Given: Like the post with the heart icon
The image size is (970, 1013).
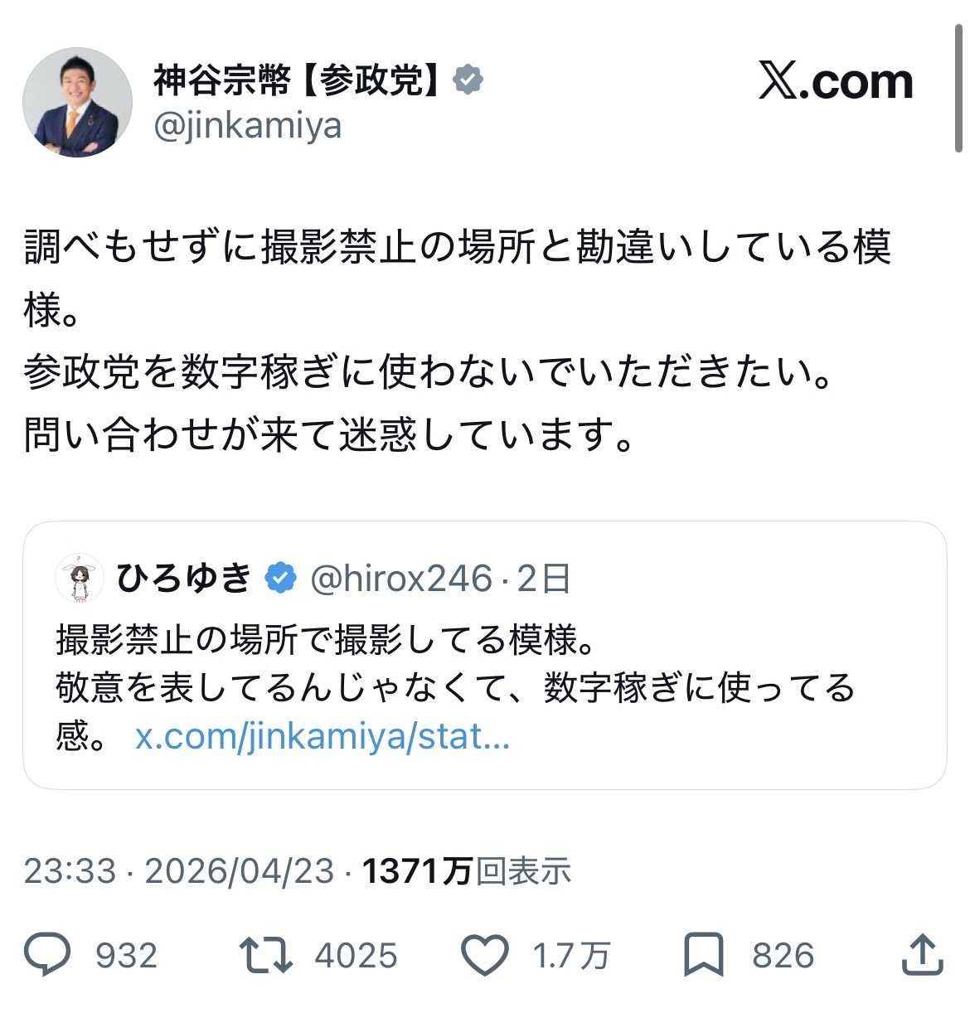Looking at the screenshot, I should coord(484,955).
